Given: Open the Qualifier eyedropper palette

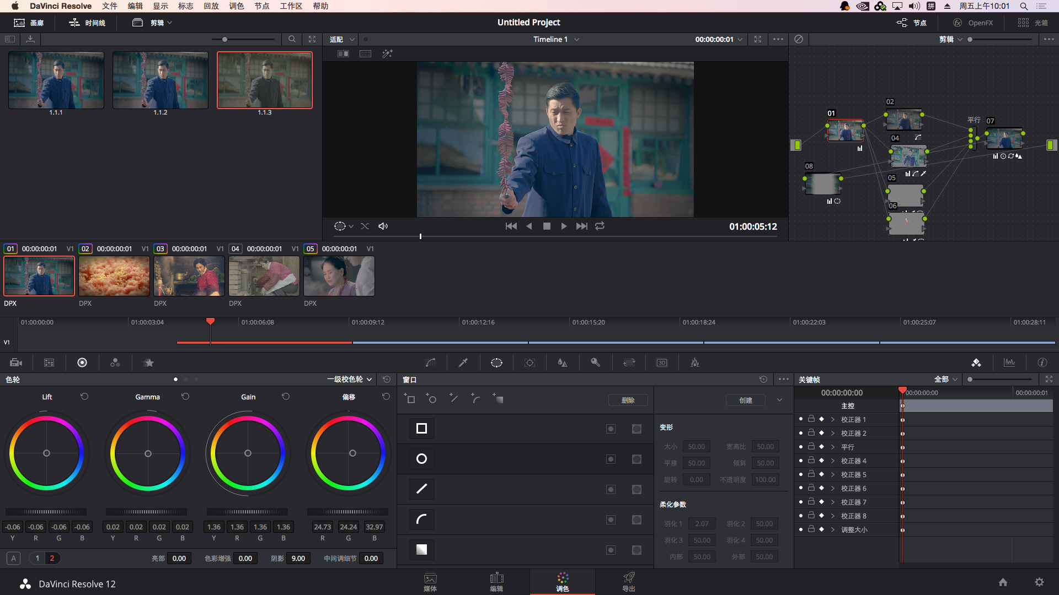Looking at the screenshot, I should pyautogui.click(x=463, y=363).
